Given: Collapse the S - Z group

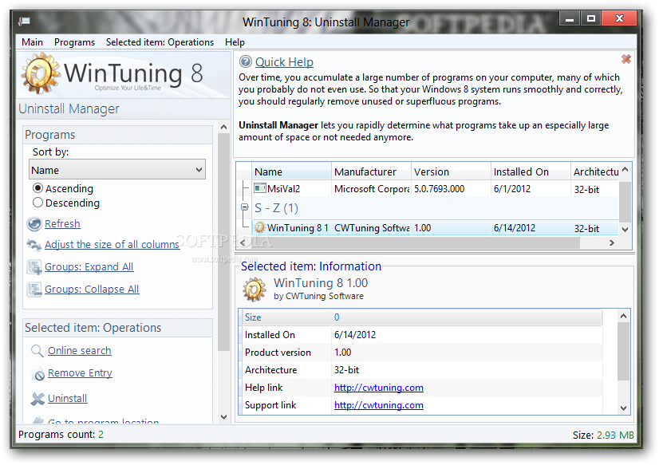Looking at the screenshot, I should pos(245,207).
